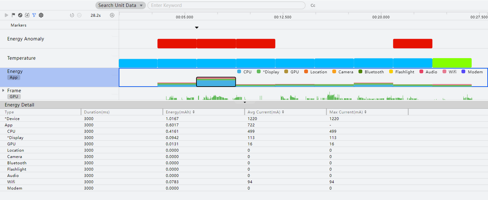Click the CPU blue legend swatch
488x200 pixels.
pos(239,72)
